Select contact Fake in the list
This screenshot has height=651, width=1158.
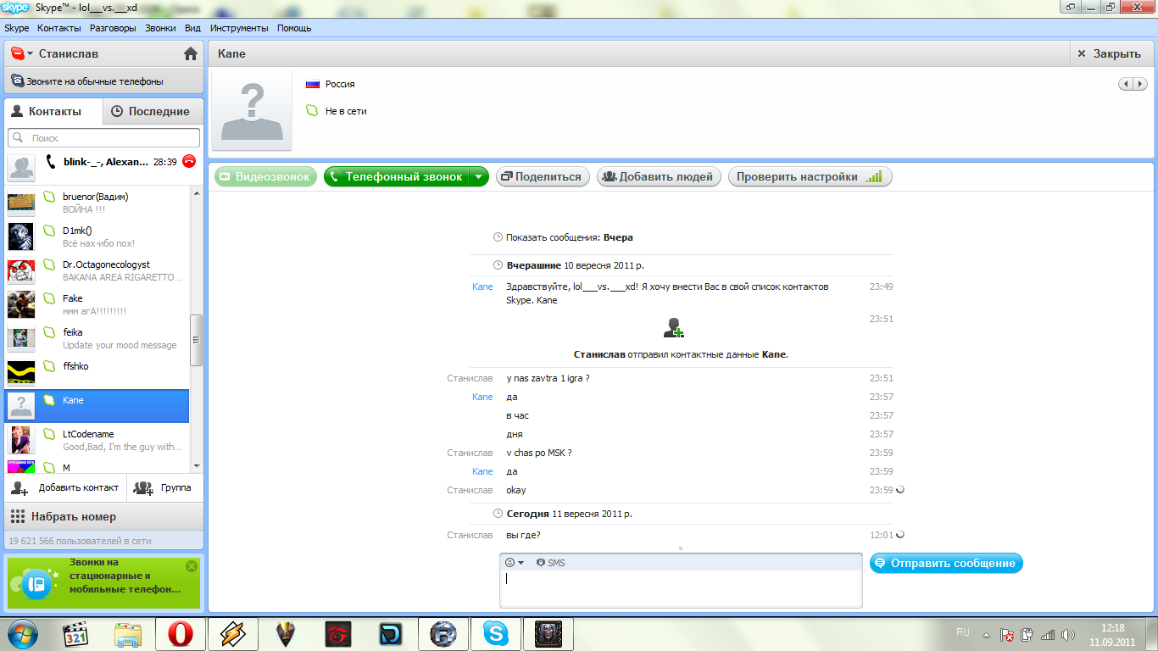tap(97, 304)
